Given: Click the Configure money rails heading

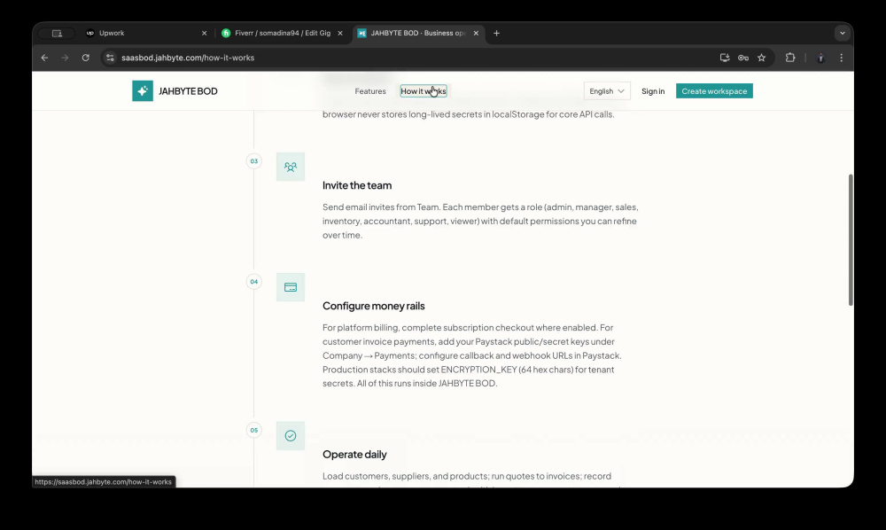Looking at the screenshot, I should [374, 306].
